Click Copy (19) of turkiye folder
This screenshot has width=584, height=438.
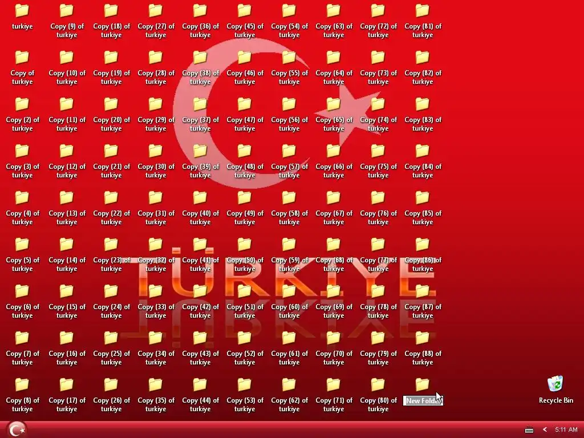point(111,58)
